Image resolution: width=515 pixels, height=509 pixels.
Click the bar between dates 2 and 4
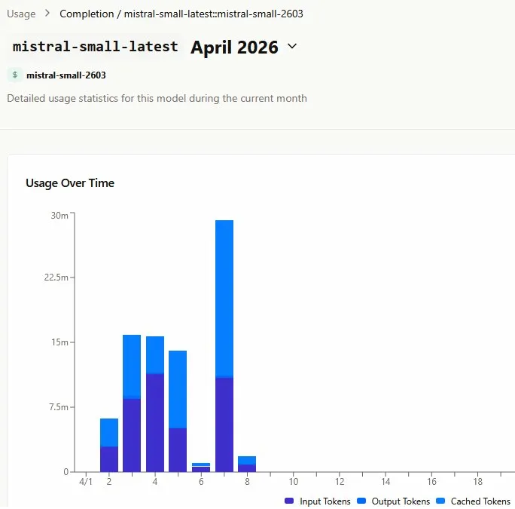pyautogui.click(x=132, y=403)
